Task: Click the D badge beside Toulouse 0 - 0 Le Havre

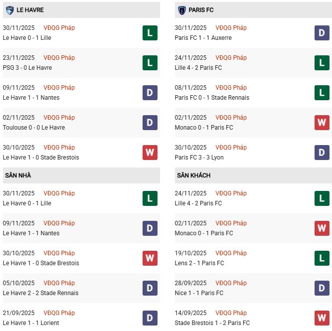Action: click(x=150, y=123)
